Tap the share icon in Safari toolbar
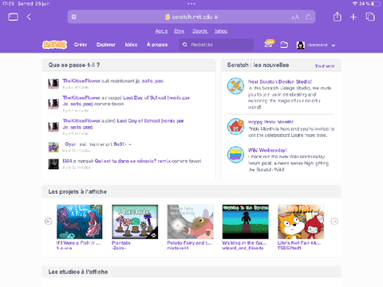Screen dimensions: 383x287 (338, 17)
